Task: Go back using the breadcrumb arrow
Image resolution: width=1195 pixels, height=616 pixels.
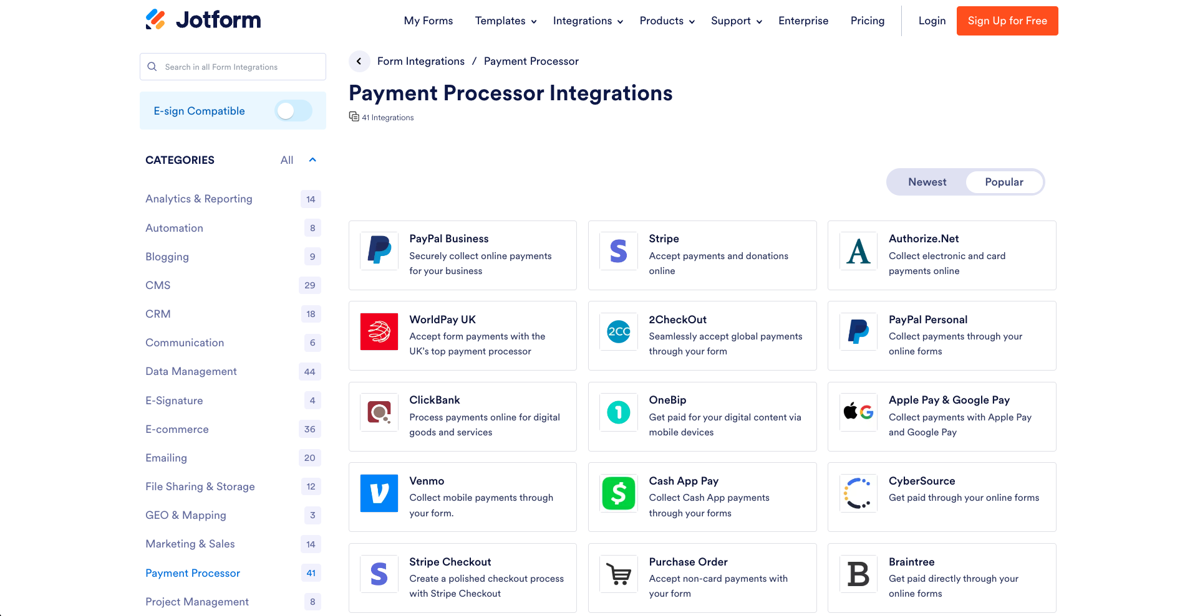Action: click(359, 61)
